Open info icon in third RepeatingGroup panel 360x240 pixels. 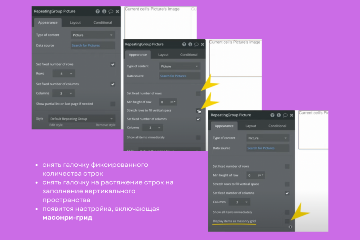279,115
